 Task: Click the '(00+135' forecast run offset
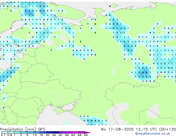click(168, 129)
